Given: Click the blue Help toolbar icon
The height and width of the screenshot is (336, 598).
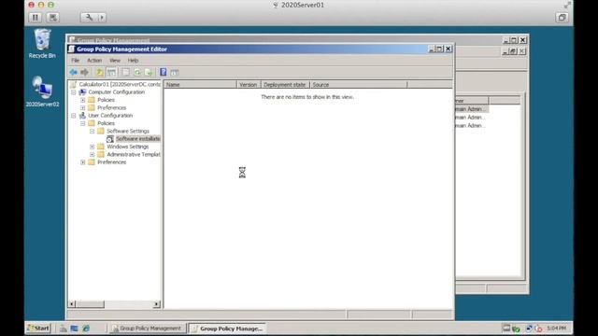Looking at the screenshot, I should click(164, 73).
